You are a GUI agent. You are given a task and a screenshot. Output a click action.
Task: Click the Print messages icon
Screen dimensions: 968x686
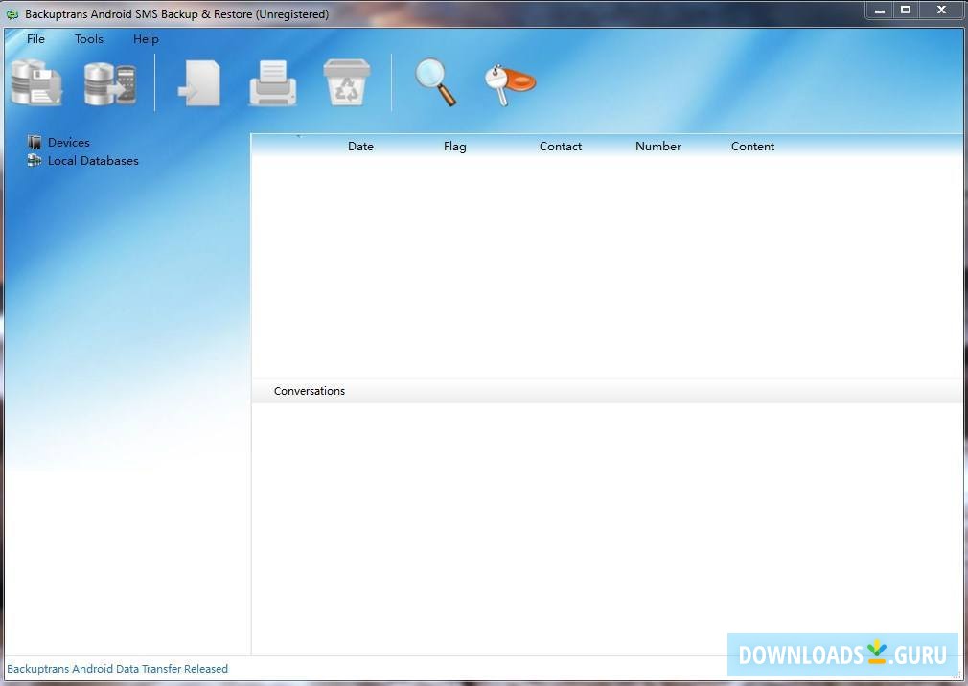coord(272,82)
